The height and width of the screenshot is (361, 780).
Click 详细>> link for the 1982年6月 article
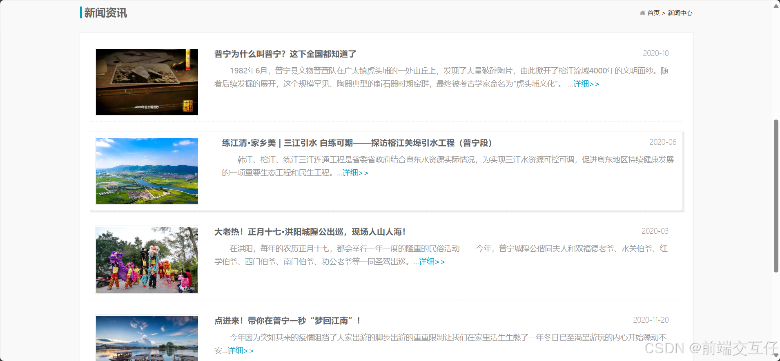(586, 84)
